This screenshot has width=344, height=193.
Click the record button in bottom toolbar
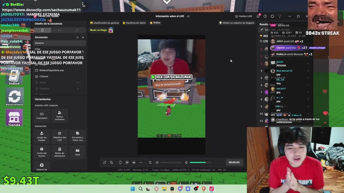[x=127, y=162]
